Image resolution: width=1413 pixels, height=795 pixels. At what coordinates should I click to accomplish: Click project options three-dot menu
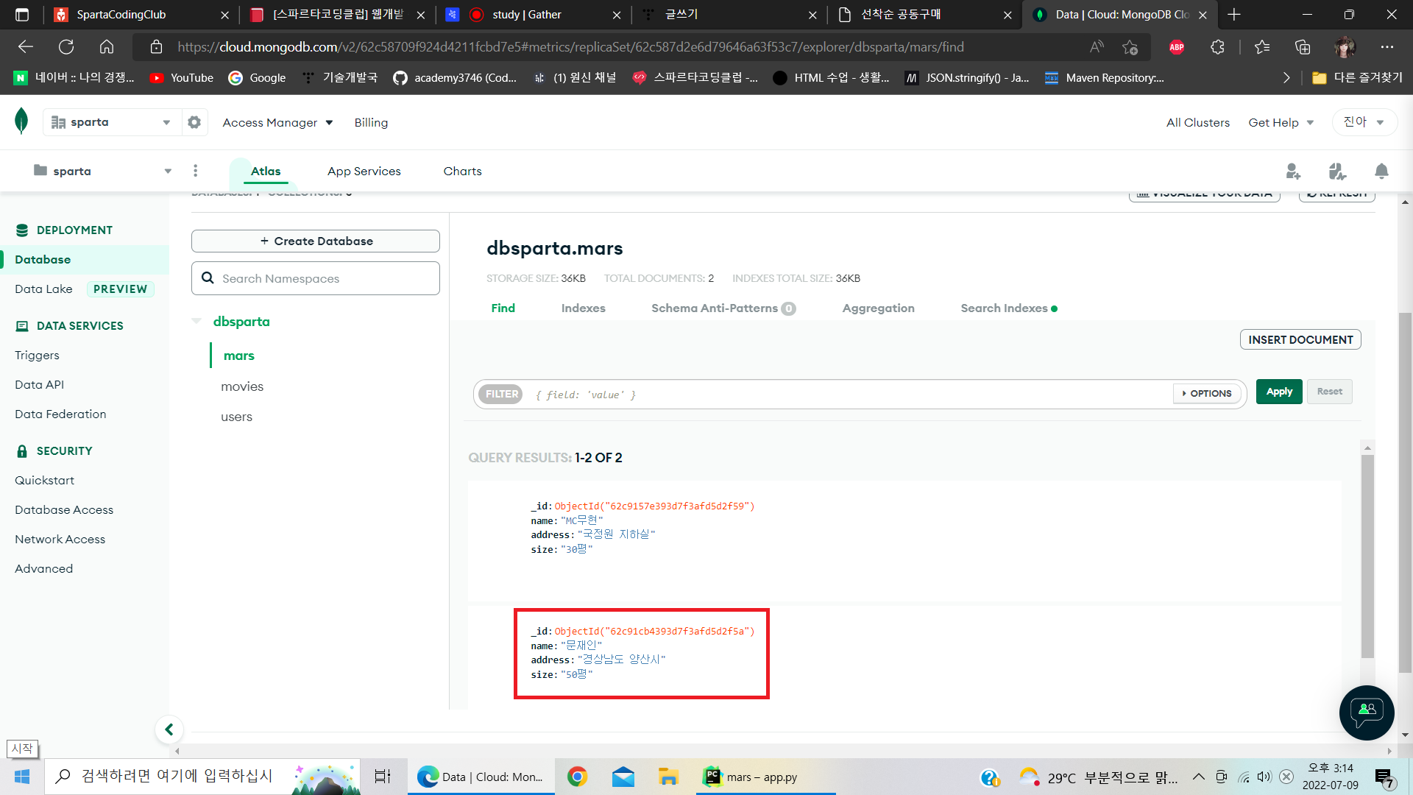(x=195, y=171)
